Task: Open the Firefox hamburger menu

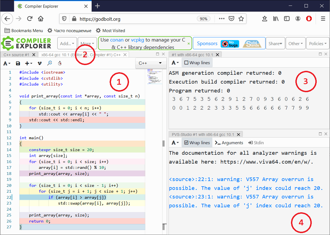Action: (323, 19)
